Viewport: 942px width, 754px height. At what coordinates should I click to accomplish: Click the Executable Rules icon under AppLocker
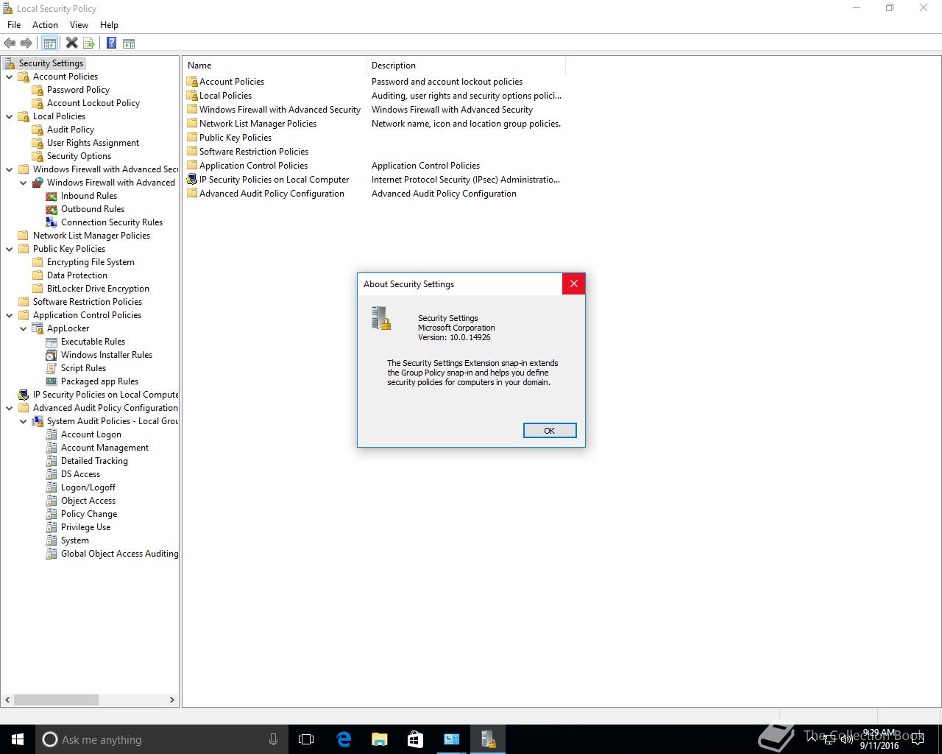coord(52,342)
